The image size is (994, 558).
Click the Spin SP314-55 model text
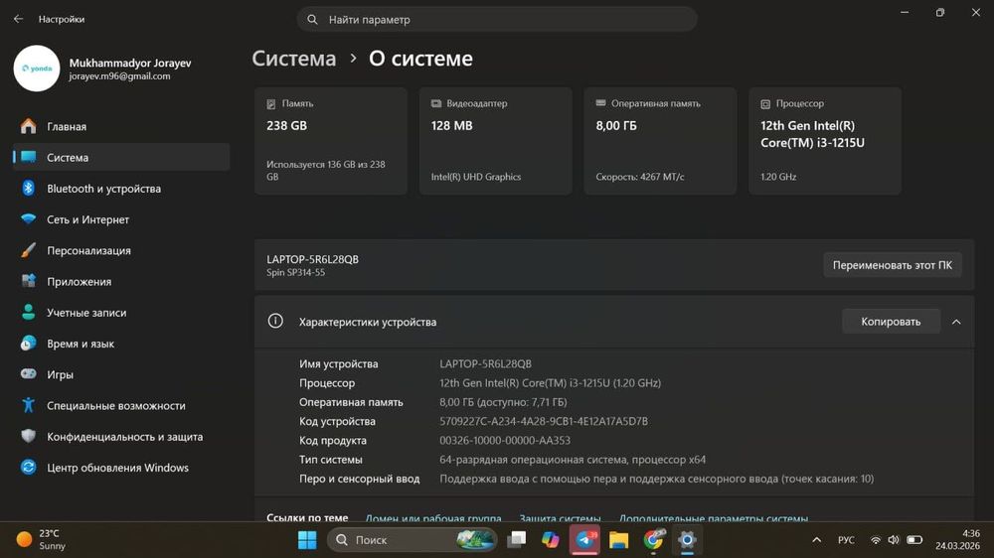click(x=295, y=272)
